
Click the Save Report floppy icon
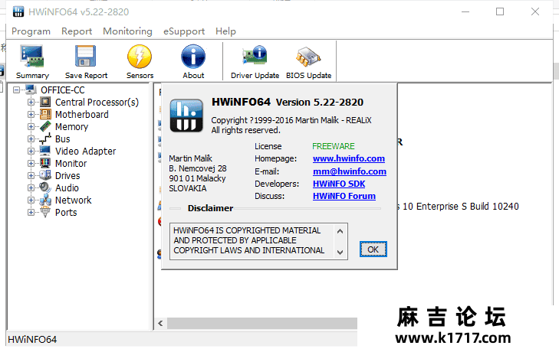pyautogui.click(x=86, y=56)
